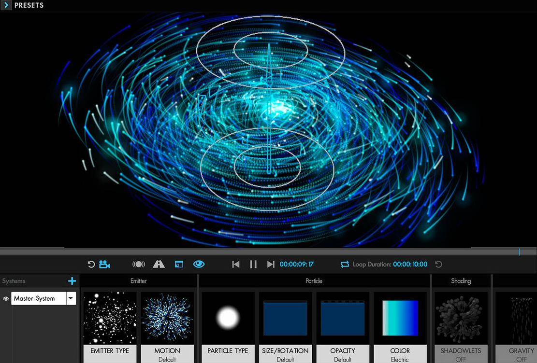
Task: Edit the Loop Duration timecode value
Action: [410, 264]
